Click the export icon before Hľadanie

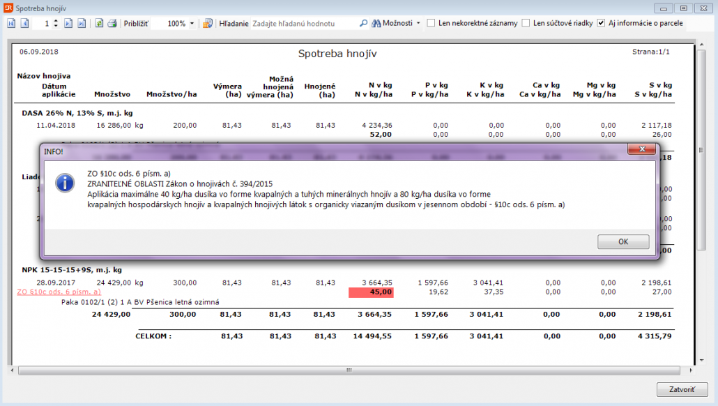[x=208, y=24]
